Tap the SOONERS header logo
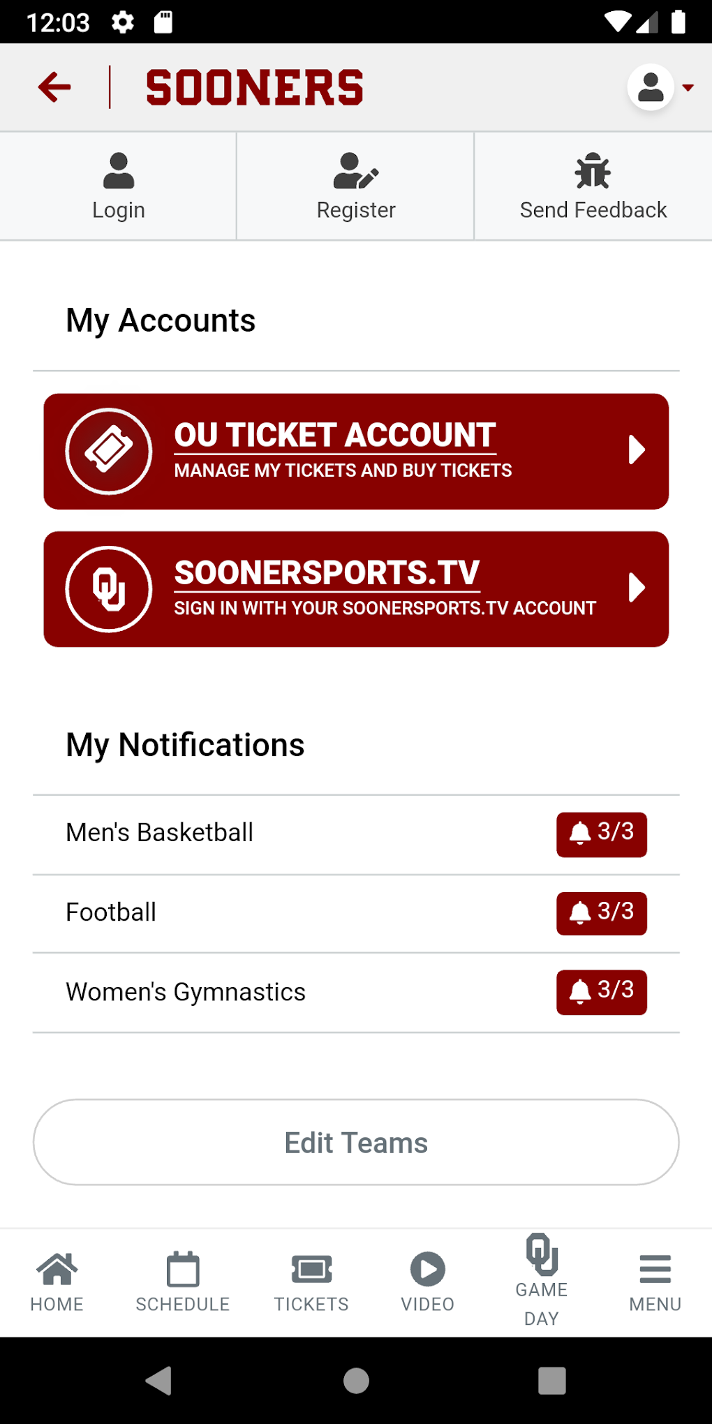Image resolution: width=712 pixels, height=1424 pixels. (255, 88)
